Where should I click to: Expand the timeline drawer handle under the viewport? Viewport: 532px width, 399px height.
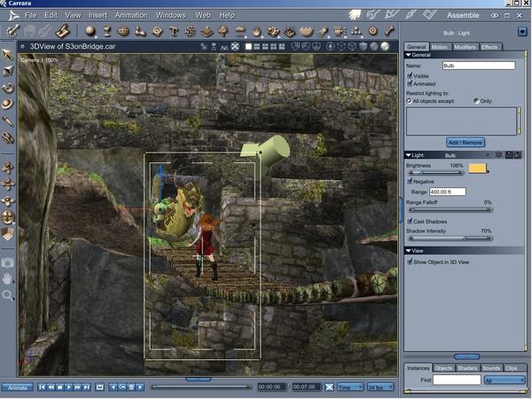tap(198, 379)
